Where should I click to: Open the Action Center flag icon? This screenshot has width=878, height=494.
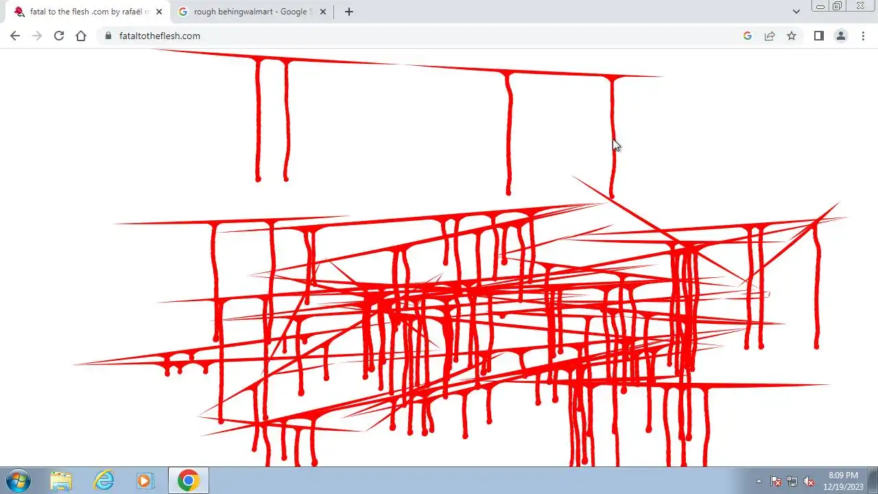tap(776, 481)
